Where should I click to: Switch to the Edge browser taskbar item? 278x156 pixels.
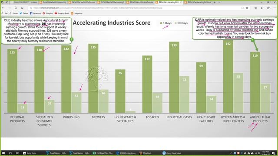coord(126,153)
